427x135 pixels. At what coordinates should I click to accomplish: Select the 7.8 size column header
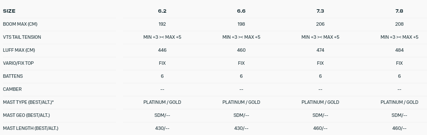pyautogui.click(x=399, y=11)
